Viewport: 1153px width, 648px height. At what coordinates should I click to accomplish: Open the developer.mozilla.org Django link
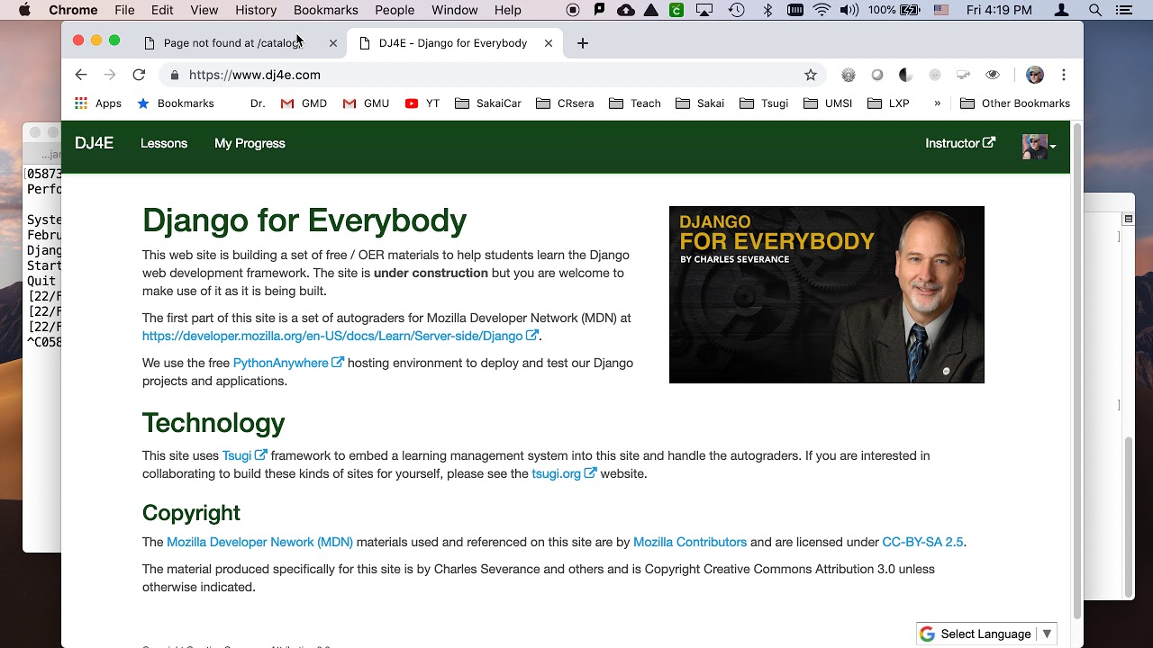coord(340,336)
